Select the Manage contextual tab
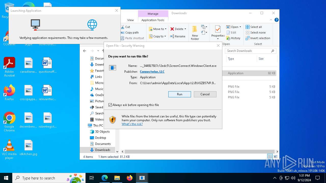 (153, 14)
